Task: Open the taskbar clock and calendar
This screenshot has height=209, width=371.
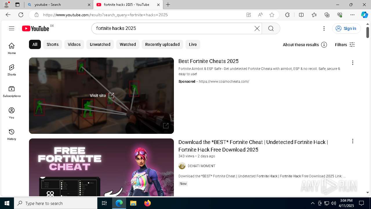Action: click(x=346, y=203)
